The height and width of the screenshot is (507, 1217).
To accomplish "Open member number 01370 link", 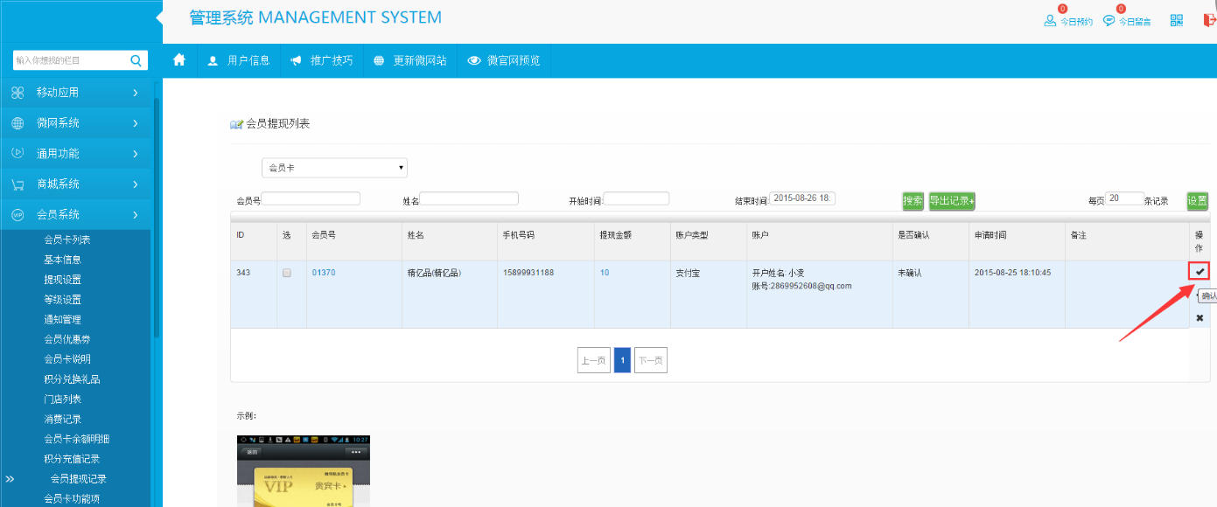I will tap(323, 273).
